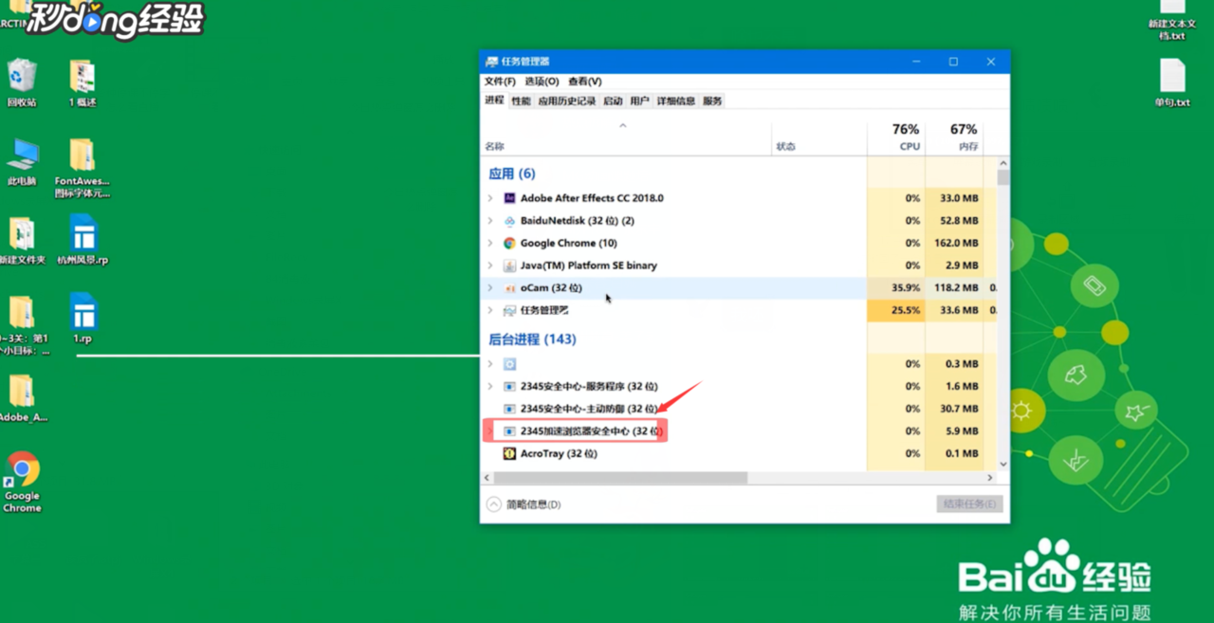Click the Google Chrome process icon in Task Manager
Viewport: 1214px width, 623px height.
pos(509,243)
